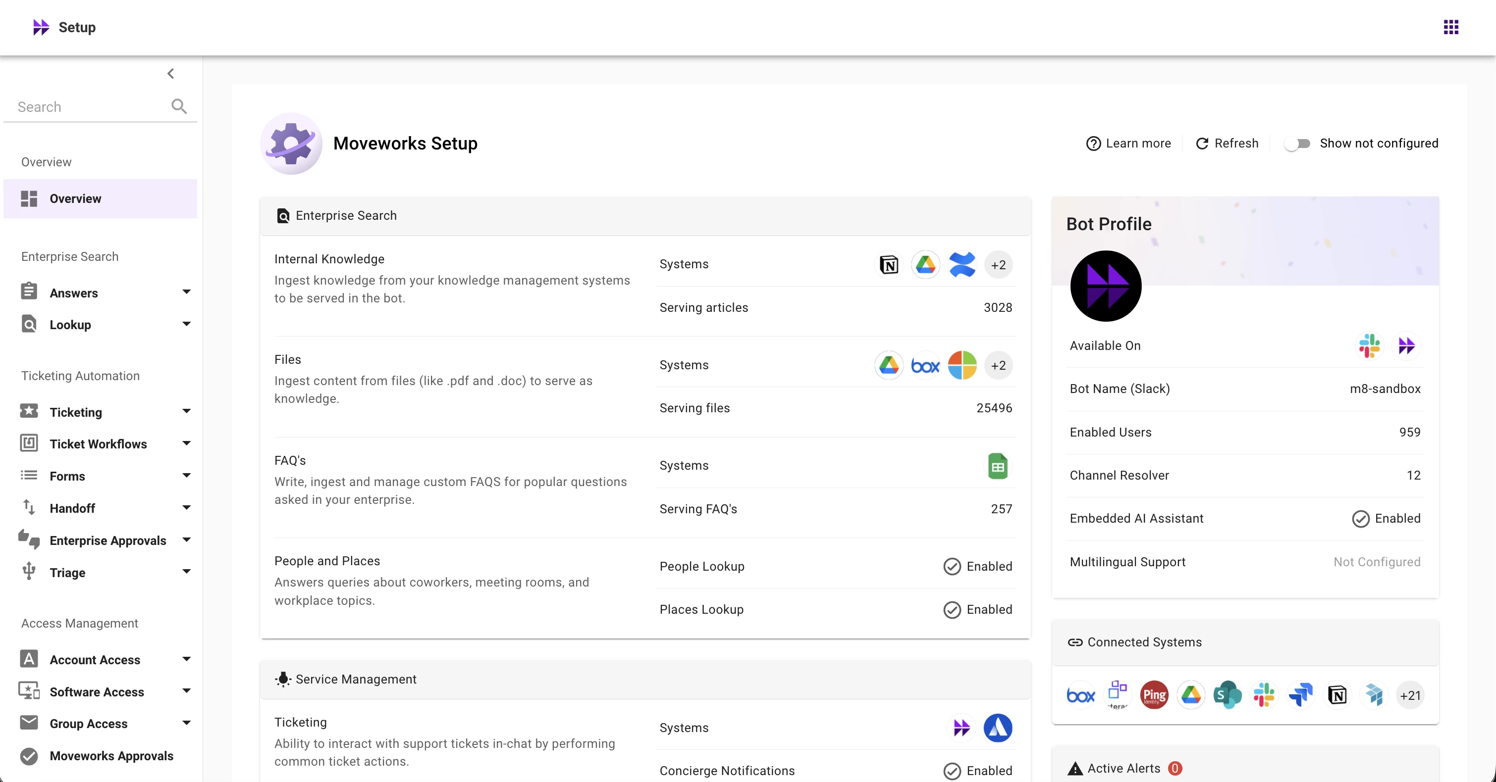Click the search magnifier icon in sidebar

tap(179, 107)
